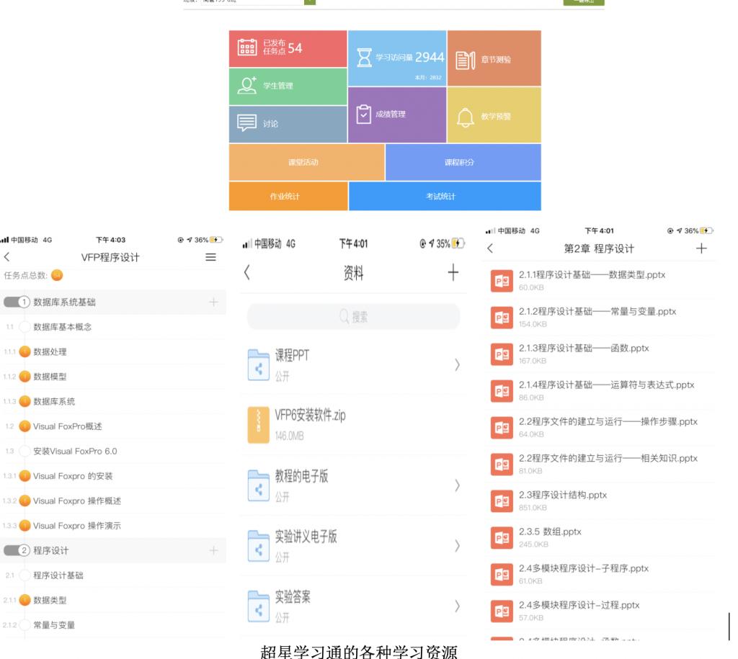Expand the 课程PPT folder chevron
738x659 pixels.
tap(457, 364)
